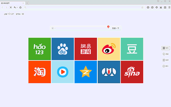Open the light-blue video play tile

pyautogui.click(x=63, y=72)
